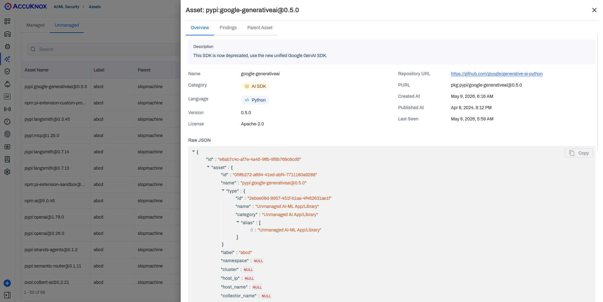Collapse the root JSON object

[x=194, y=151]
